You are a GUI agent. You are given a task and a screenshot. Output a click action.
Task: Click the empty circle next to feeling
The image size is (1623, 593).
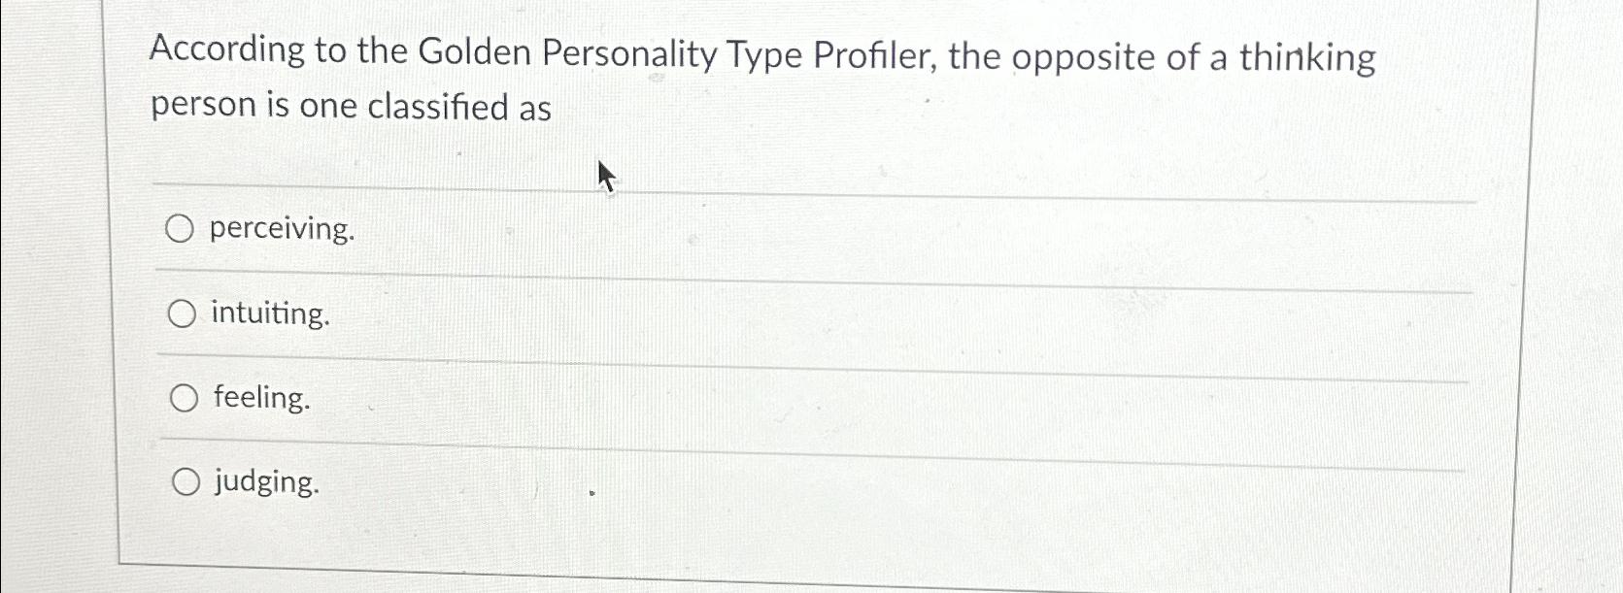pyautogui.click(x=183, y=398)
